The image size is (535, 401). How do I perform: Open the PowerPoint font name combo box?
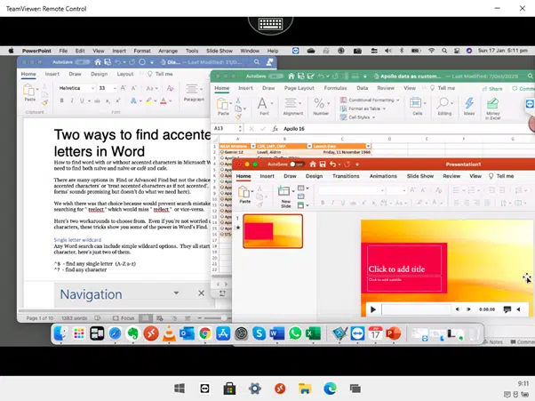(351, 190)
